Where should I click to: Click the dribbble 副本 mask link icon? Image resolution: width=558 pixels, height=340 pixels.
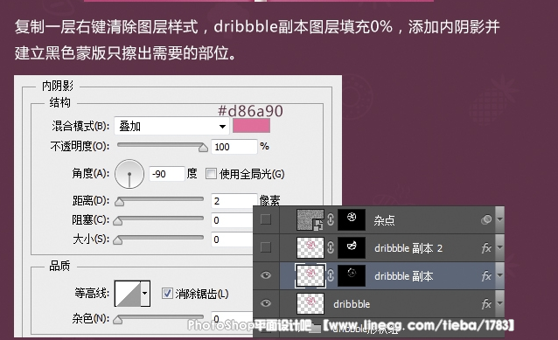point(331,275)
